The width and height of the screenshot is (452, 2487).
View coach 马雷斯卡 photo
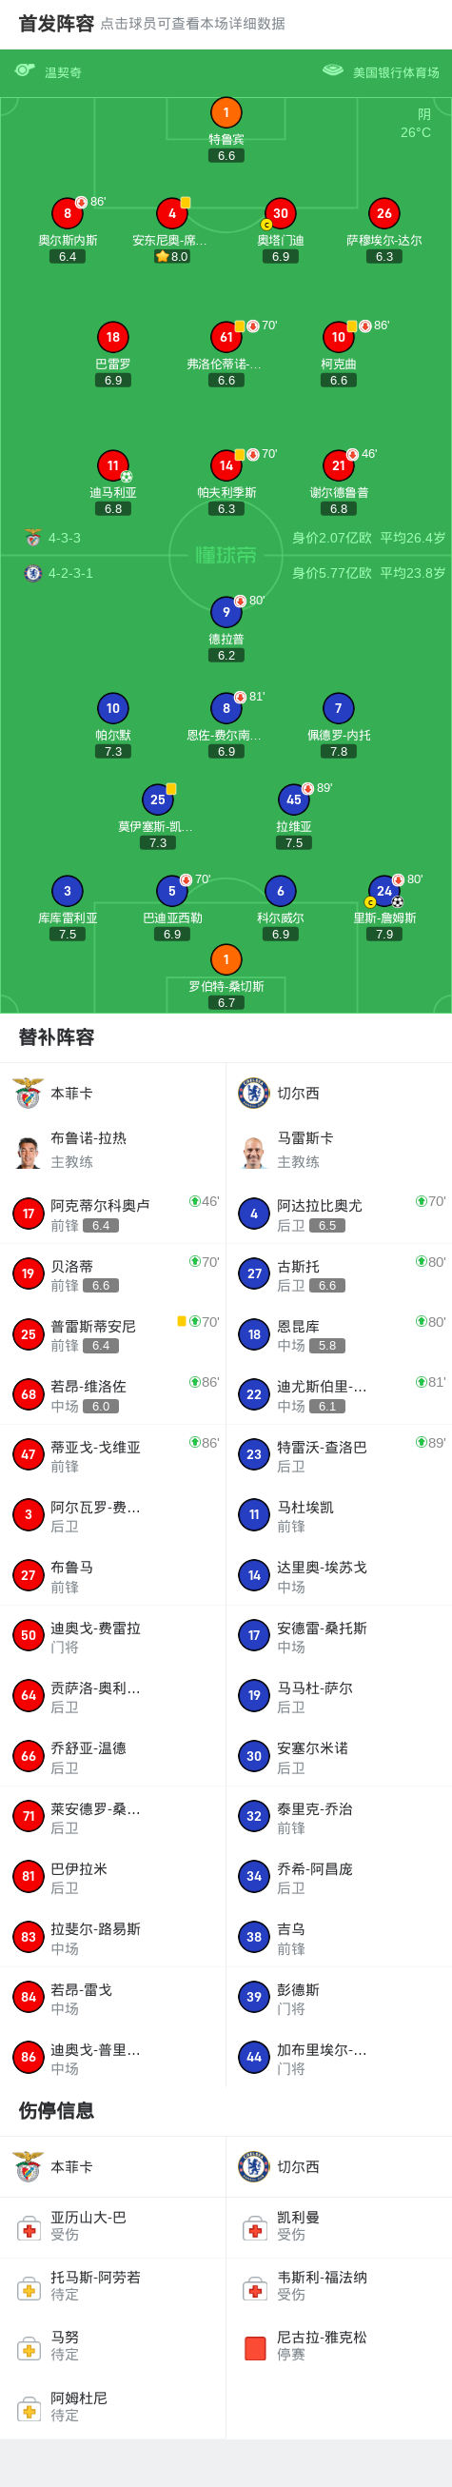(x=254, y=1151)
